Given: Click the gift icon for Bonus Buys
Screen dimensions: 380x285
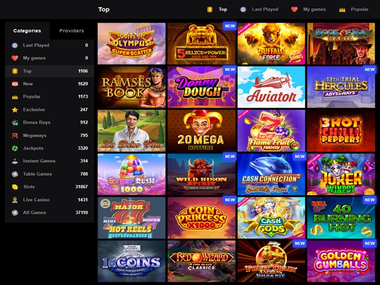Looking at the screenshot, I should click(x=15, y=122).
